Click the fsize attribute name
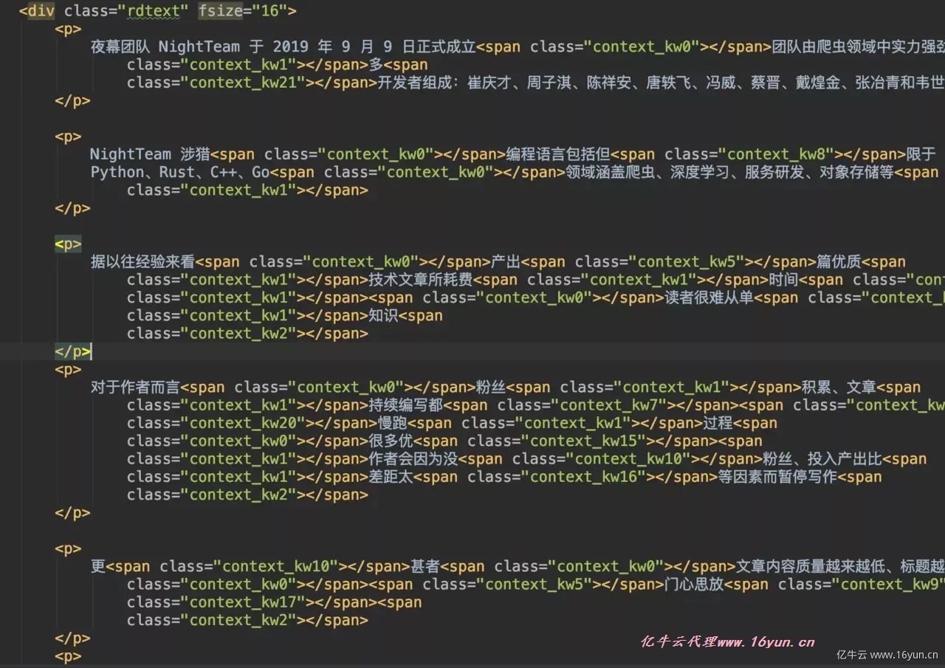 [220, 11]
